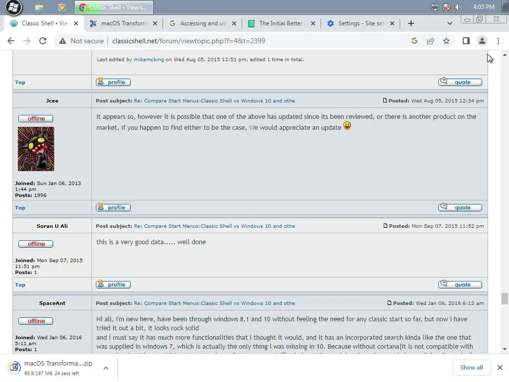Quote Soran U Ali's post
The height and width of the screenshot is (382, 509).
coord(460,285)
